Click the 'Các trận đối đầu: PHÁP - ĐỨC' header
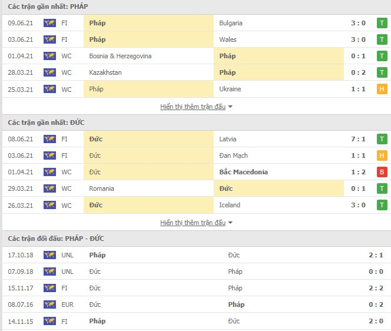This screenshot has height=331, width=391. tap(56, 239)
